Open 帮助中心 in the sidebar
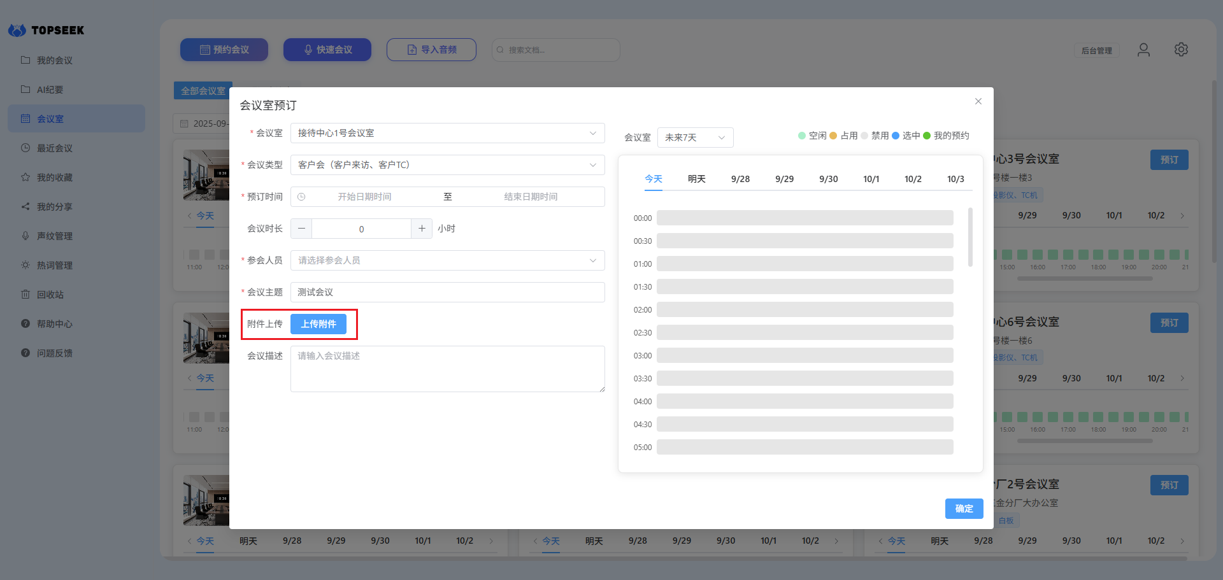This screenshot has width=1223, height=580. (55, 324)
